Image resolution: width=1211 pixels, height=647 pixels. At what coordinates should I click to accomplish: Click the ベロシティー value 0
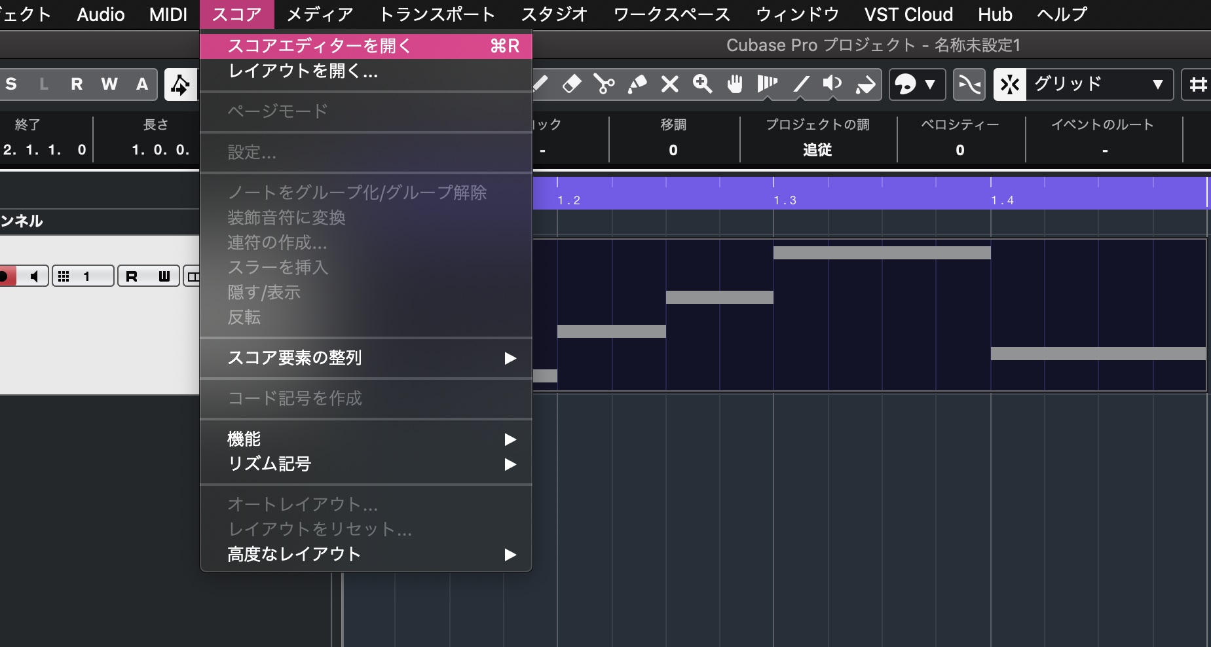coord(960,150)
